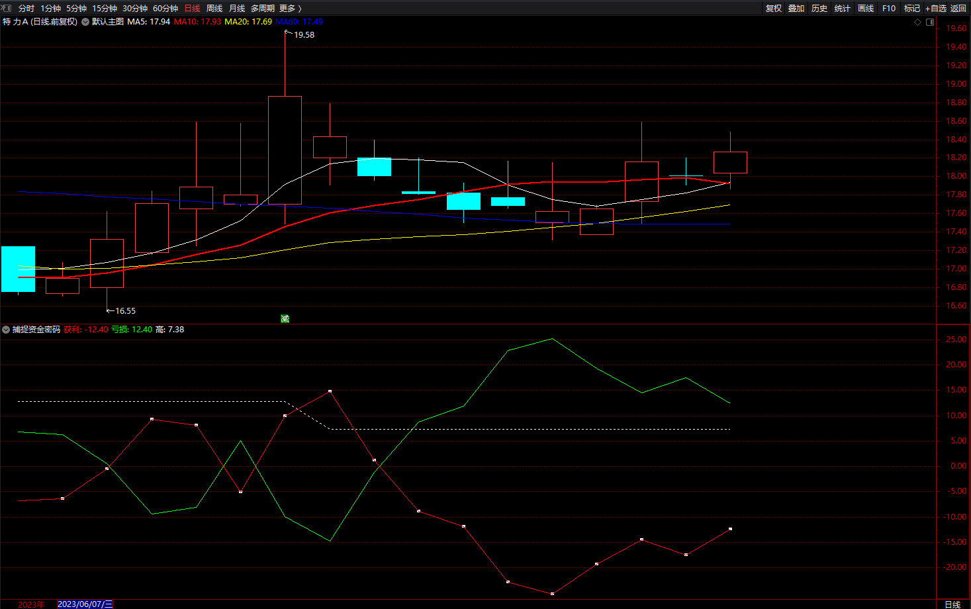
Task: Toggle 叠加 overlay comparison
Action: [796, 8]
